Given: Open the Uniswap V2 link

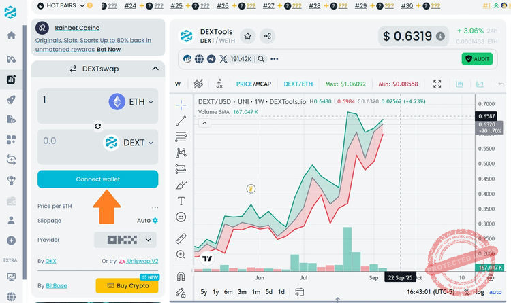Looking at the screenshot, I should click(x=142, y=261).
